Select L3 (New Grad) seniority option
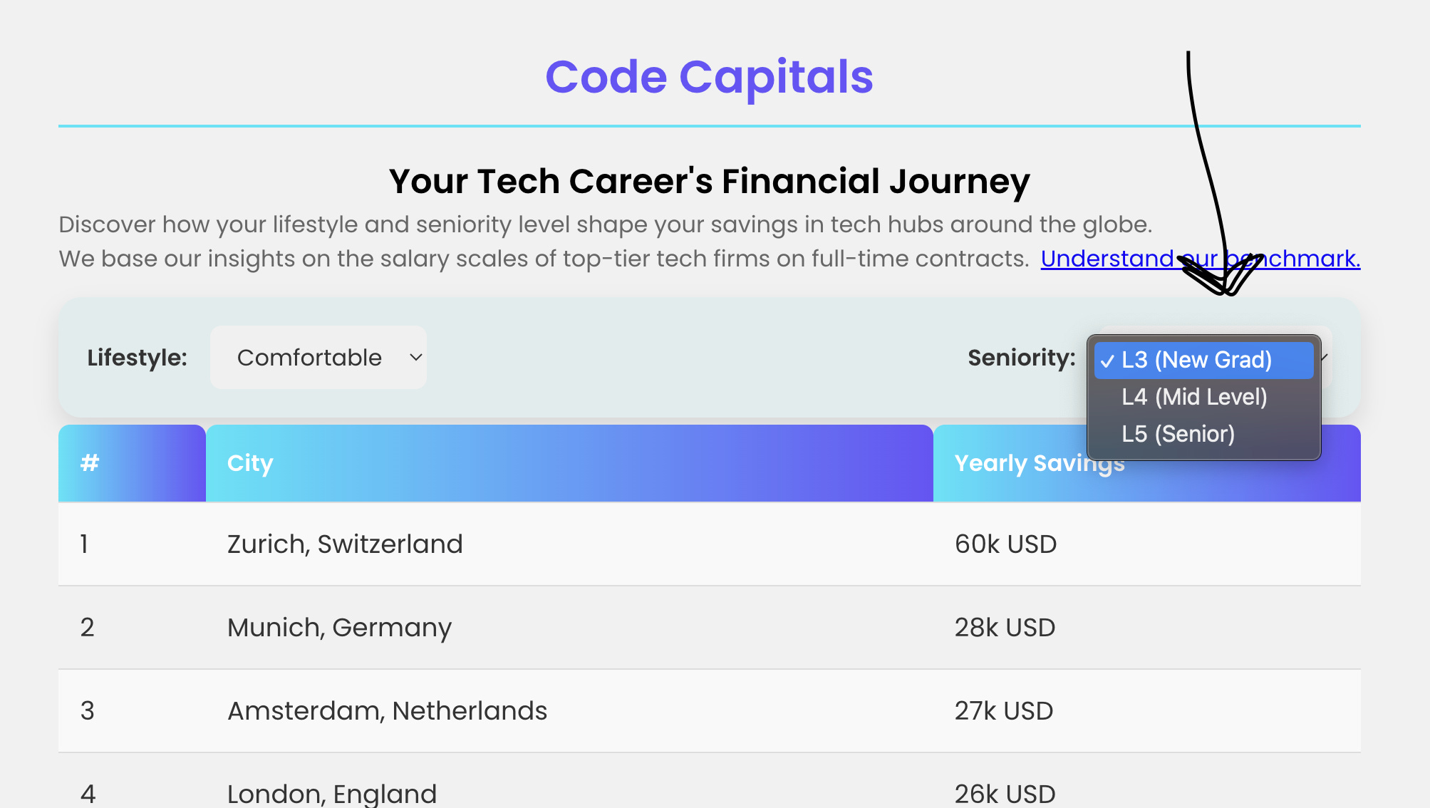 pyautogui.click(x=1204, y=360)
